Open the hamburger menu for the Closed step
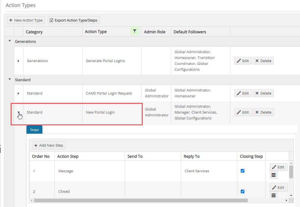 (x=273, y=195)
